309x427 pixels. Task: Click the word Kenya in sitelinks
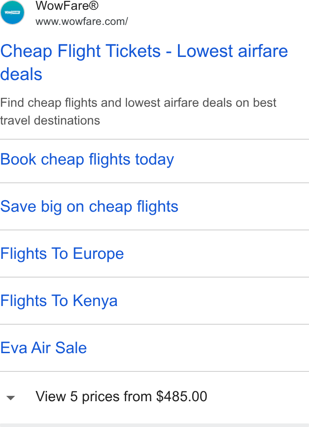point(95,301)
